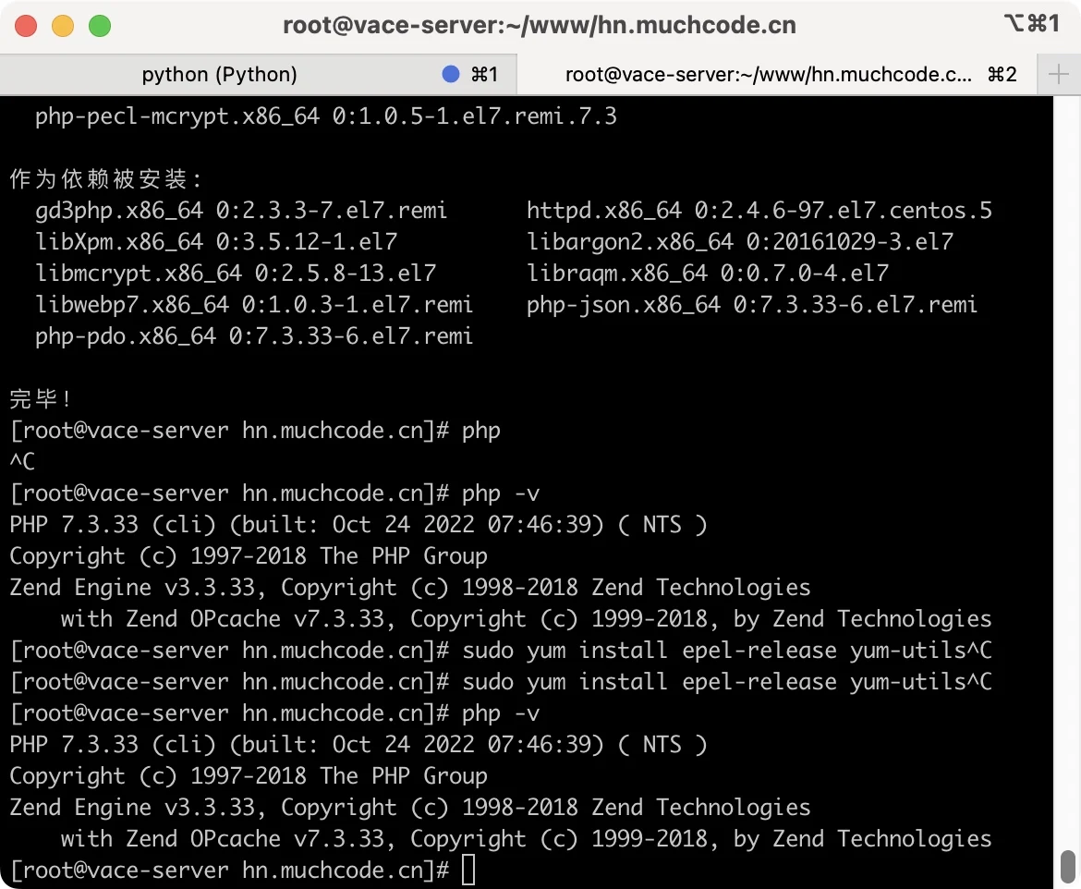Viewport: 1081px width, 889px height.
Task: Click the vertical scrollbar thumb
Action: (x=1067, y=866)
